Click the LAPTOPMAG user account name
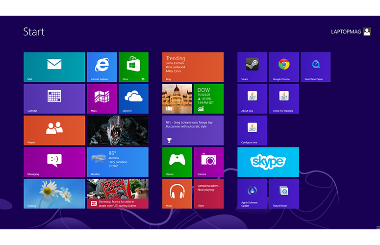380x245 pixels. click(x=346, y=32)
